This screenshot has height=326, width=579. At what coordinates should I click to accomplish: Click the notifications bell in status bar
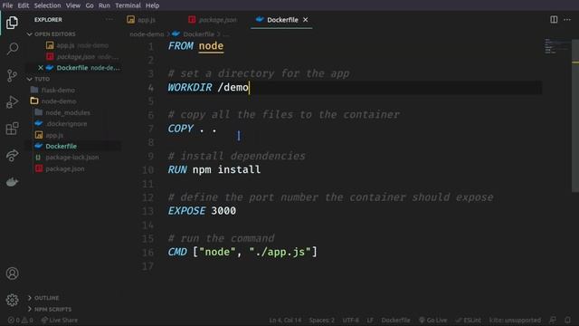pos(567,320)
